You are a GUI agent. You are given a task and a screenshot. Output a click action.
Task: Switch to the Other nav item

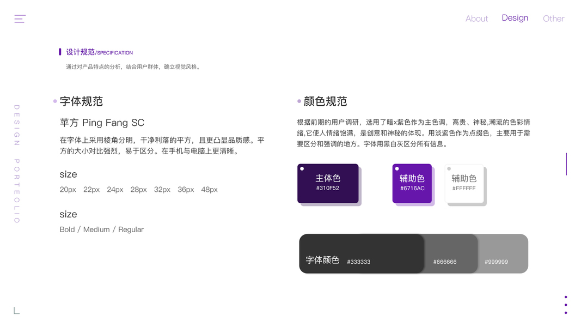tap(553, 19)
